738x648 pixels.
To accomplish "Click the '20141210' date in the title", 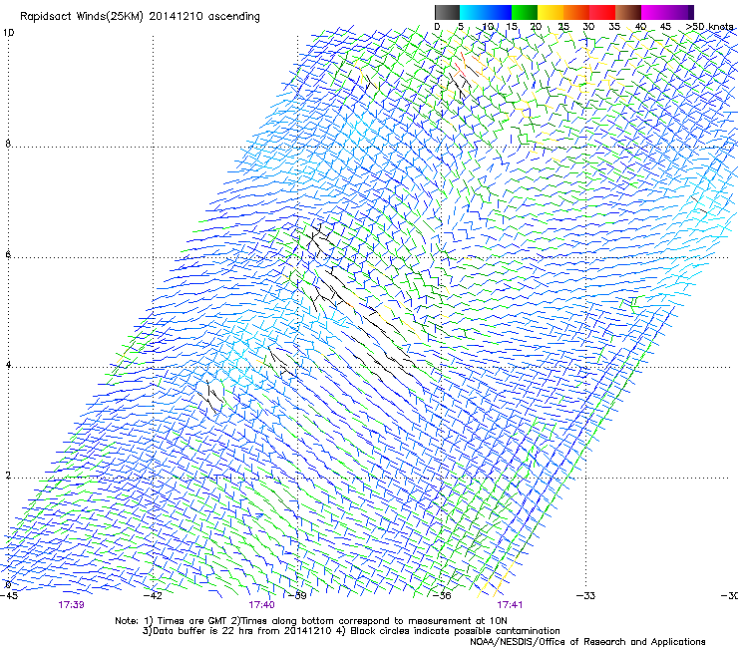I will (x=177, y=17).
